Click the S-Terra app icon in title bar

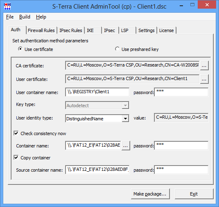7,7
